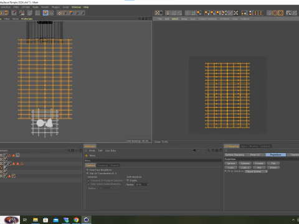Image resolution: width=299 pixels, height=224 pixels.
Task: Expand the system tray hidden icons chevron
Action: pyautogui.click(x=293, y=220)
